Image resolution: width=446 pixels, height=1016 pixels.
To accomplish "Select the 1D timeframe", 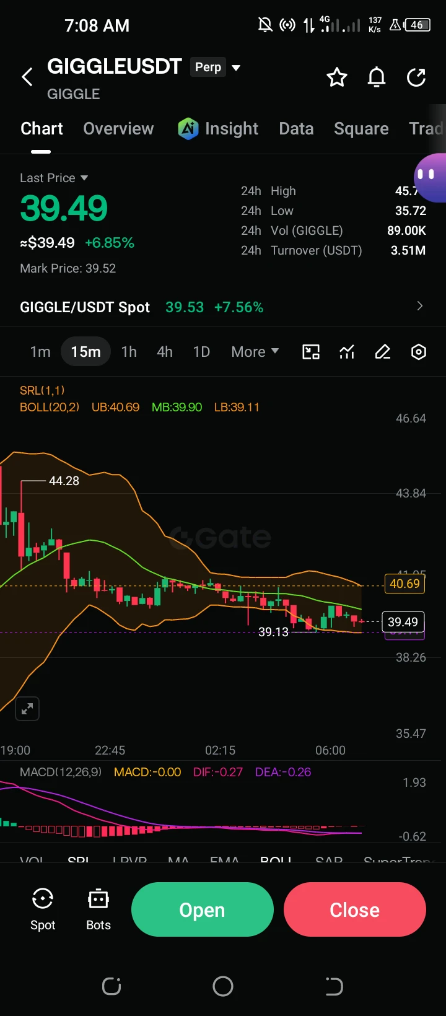I will (x=201, y=352).
